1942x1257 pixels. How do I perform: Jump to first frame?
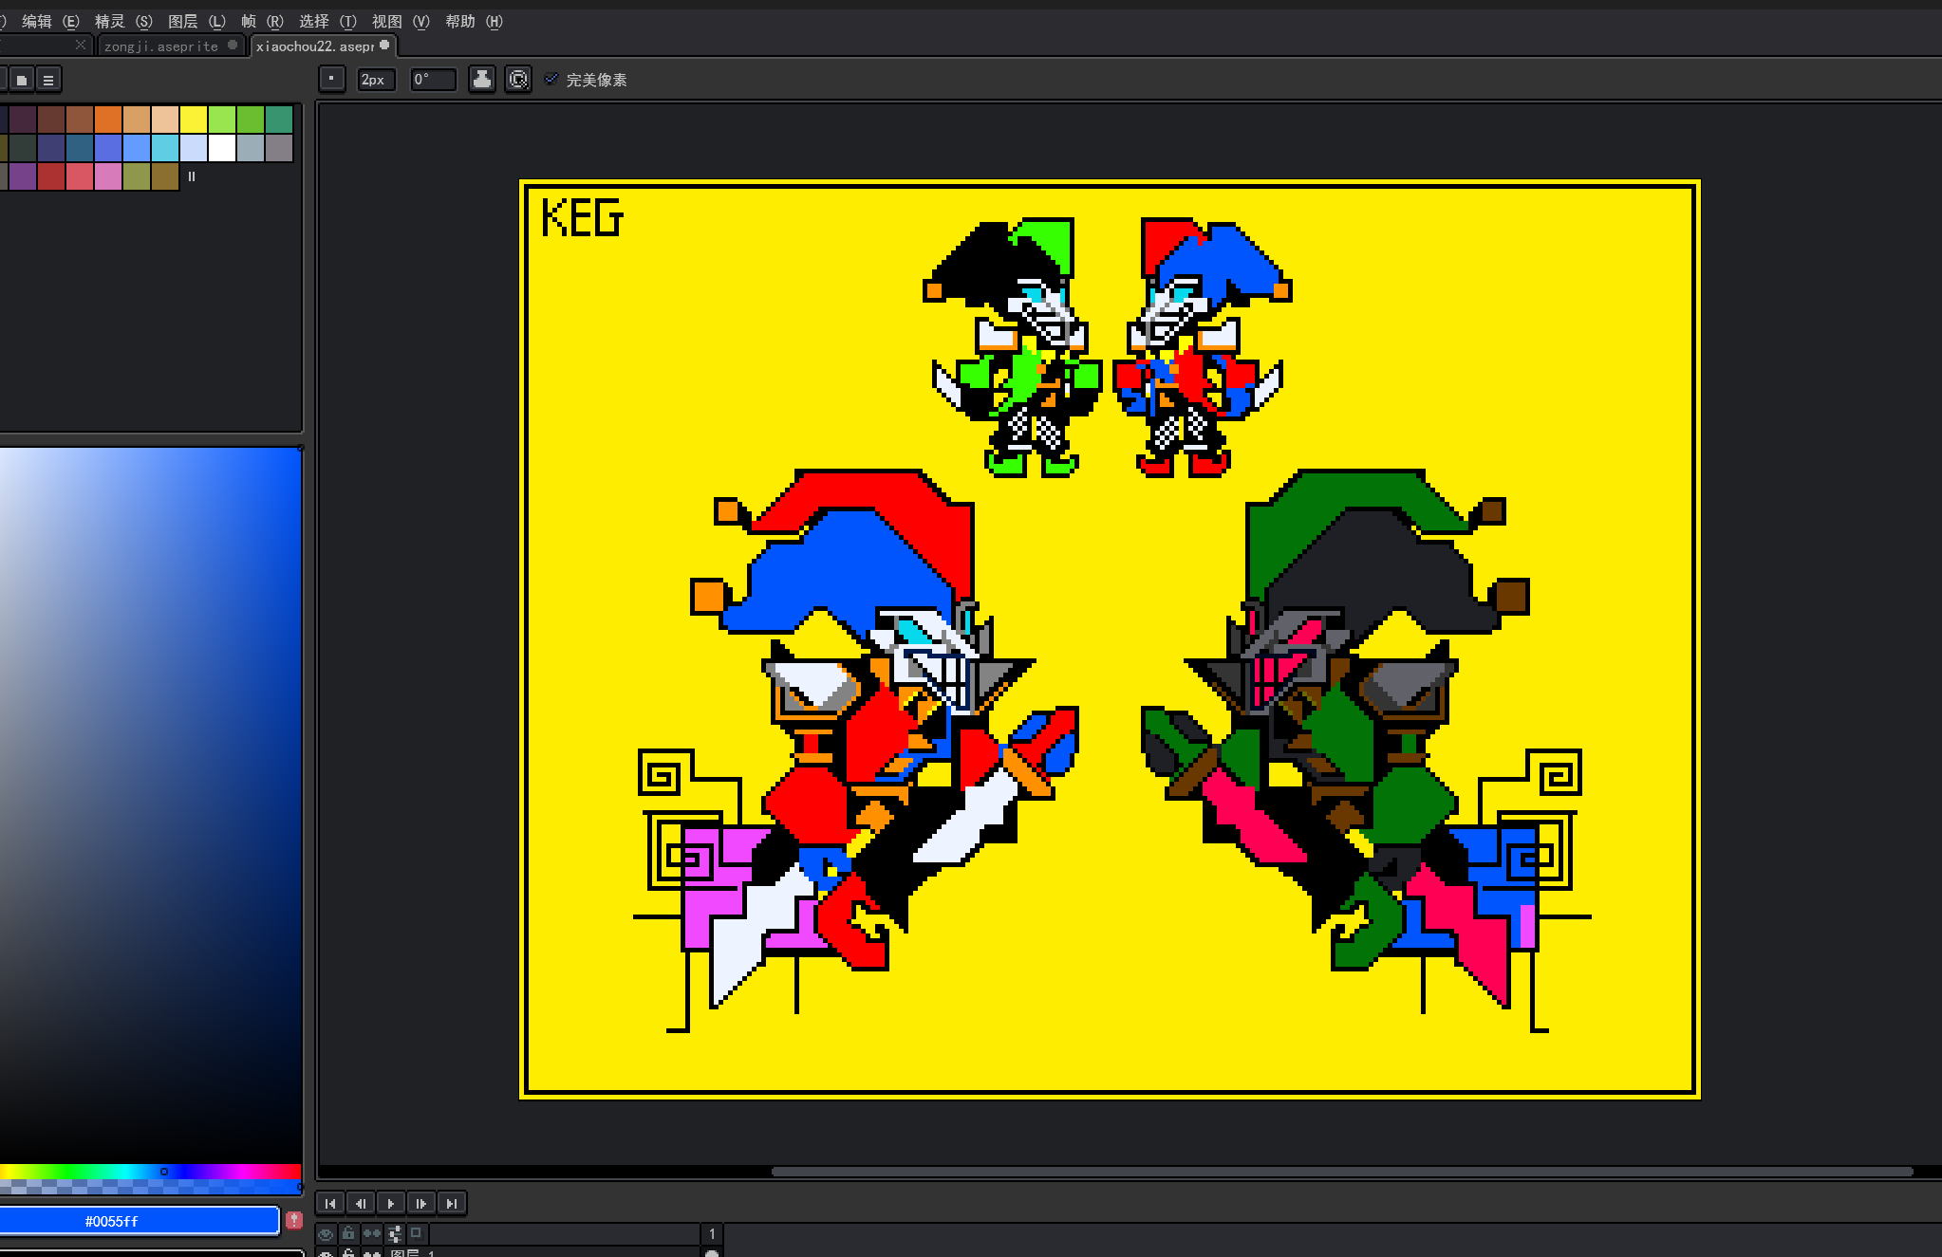(330, 1203)
